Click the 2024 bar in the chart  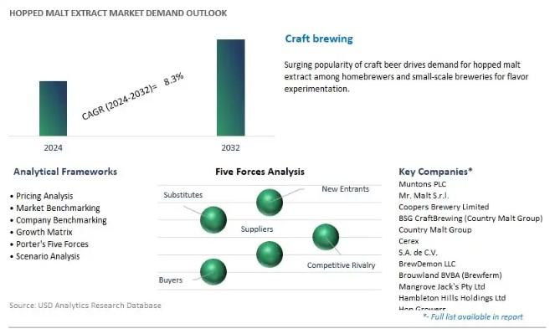(53, 108)
